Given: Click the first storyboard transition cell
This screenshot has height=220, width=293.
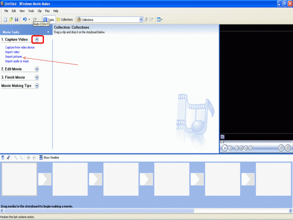Looking at the screenshot, I should (x=45, y=179).
